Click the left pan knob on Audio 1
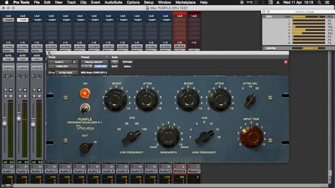The image size is (335, 188). 6,77
